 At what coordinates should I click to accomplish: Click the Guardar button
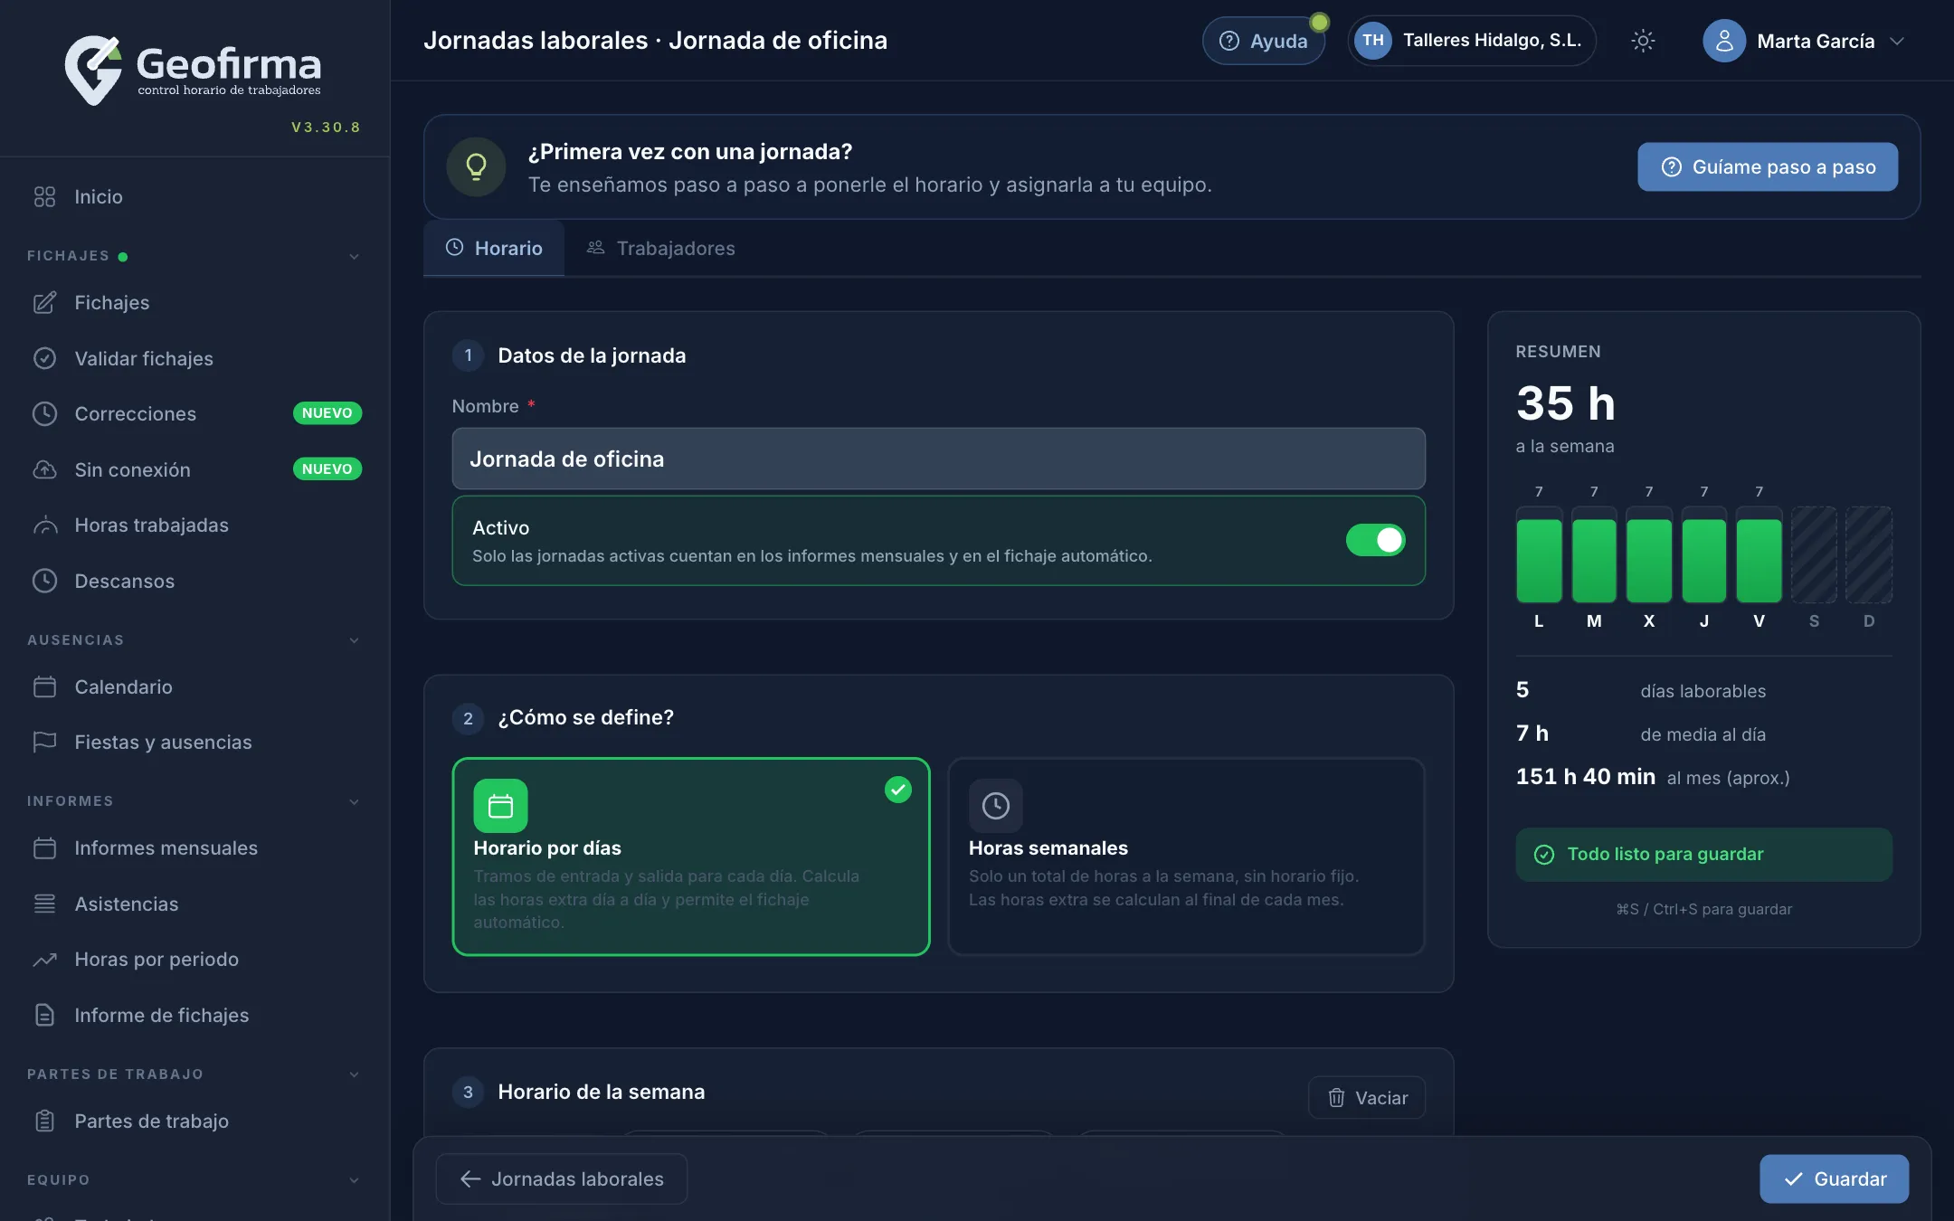pyautogui.click(x=1834, y=1178)
